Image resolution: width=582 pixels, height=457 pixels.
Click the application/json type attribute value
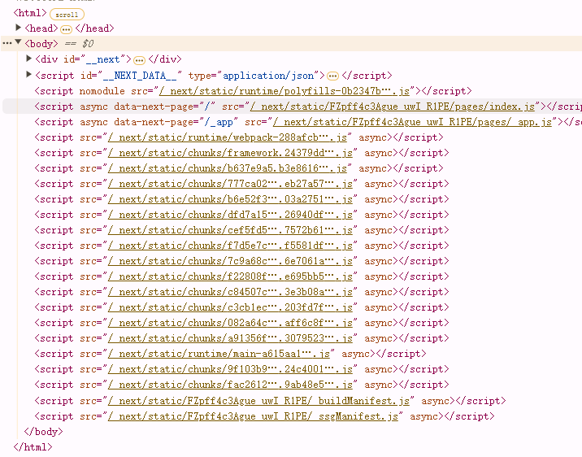coord(268,76)
